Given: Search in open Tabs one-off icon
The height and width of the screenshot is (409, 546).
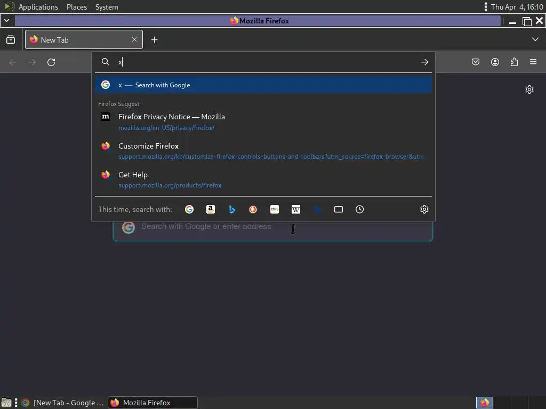Looking at the screenshot, I should point(339,209).
